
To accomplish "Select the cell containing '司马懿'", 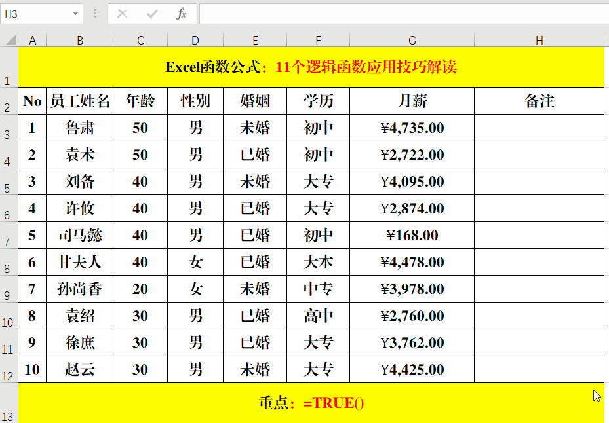I will tap(79, 235).
